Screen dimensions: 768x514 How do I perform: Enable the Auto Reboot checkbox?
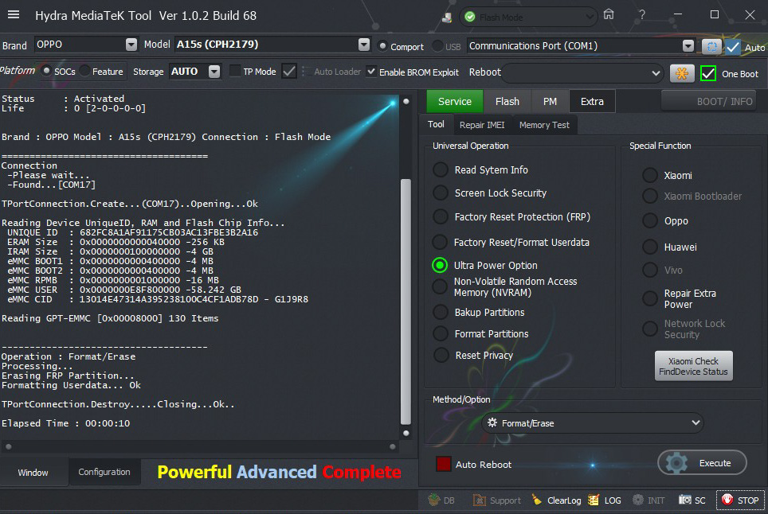tap(444, 464)
